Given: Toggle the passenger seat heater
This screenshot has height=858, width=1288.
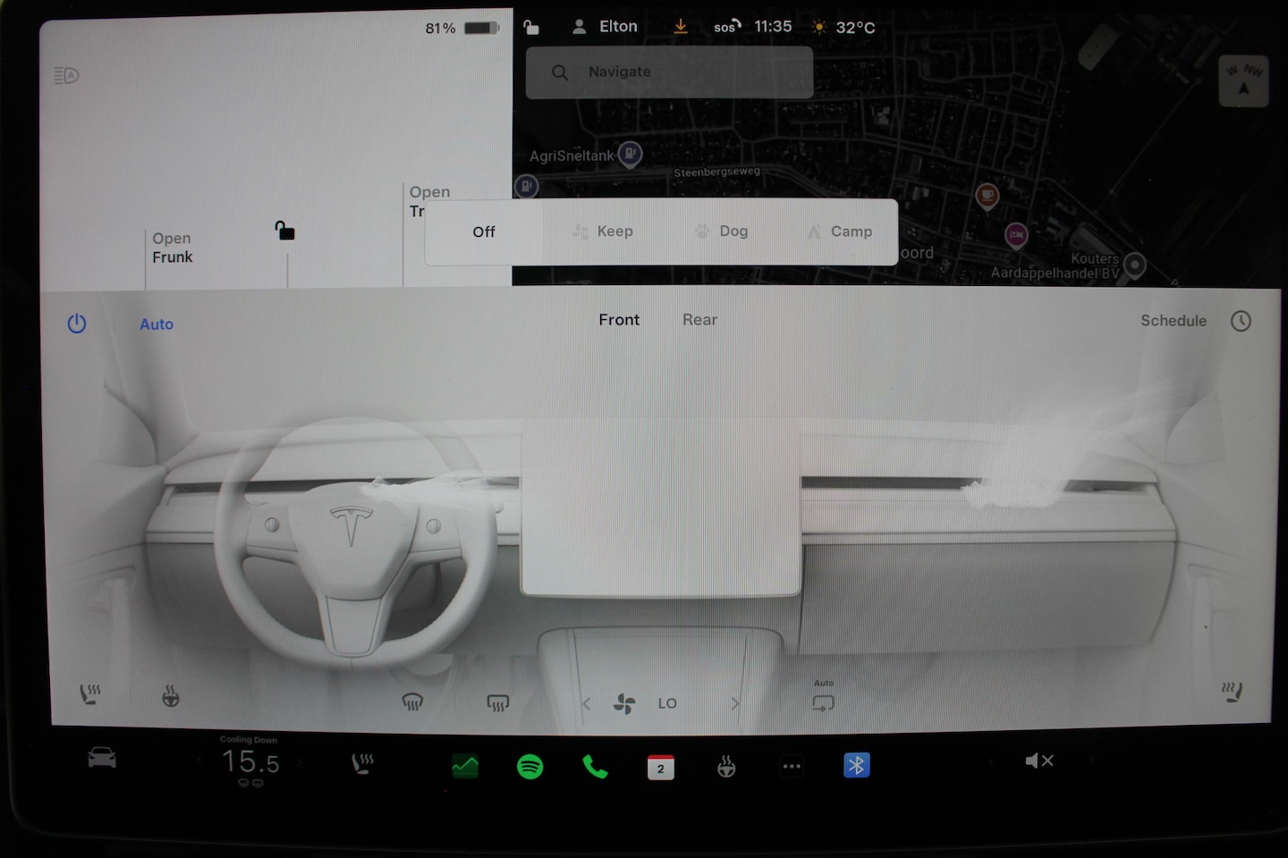Looking at the screenshot, I should pos(1233,691).
